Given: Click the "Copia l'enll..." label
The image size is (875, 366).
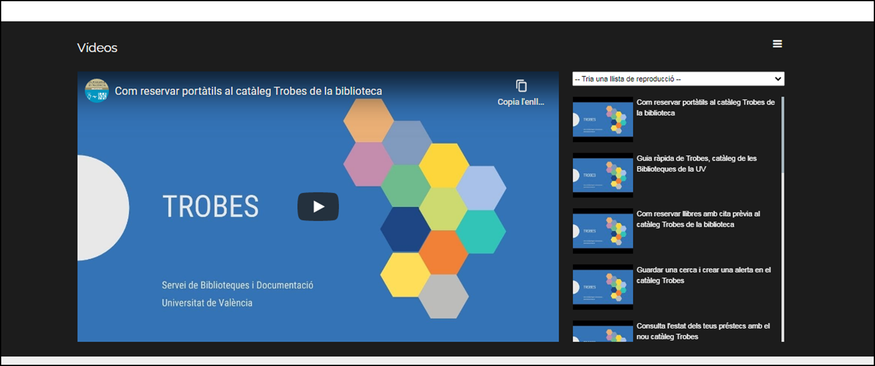Looking at the screenshot, I should click(521, 102).
